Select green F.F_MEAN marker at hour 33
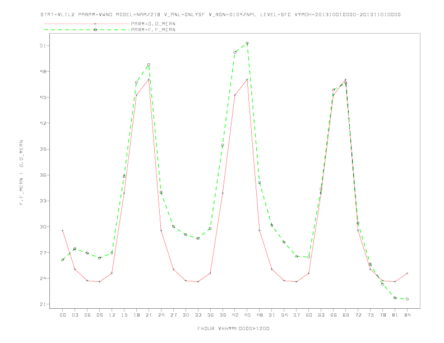 pos(198,238)
